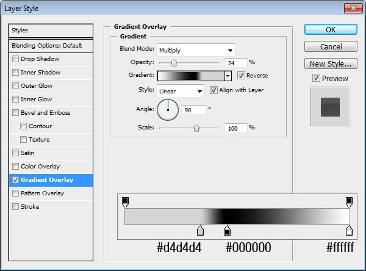Disable the Preview checkbox
This screenshot has width=366, height=271.
316,78
